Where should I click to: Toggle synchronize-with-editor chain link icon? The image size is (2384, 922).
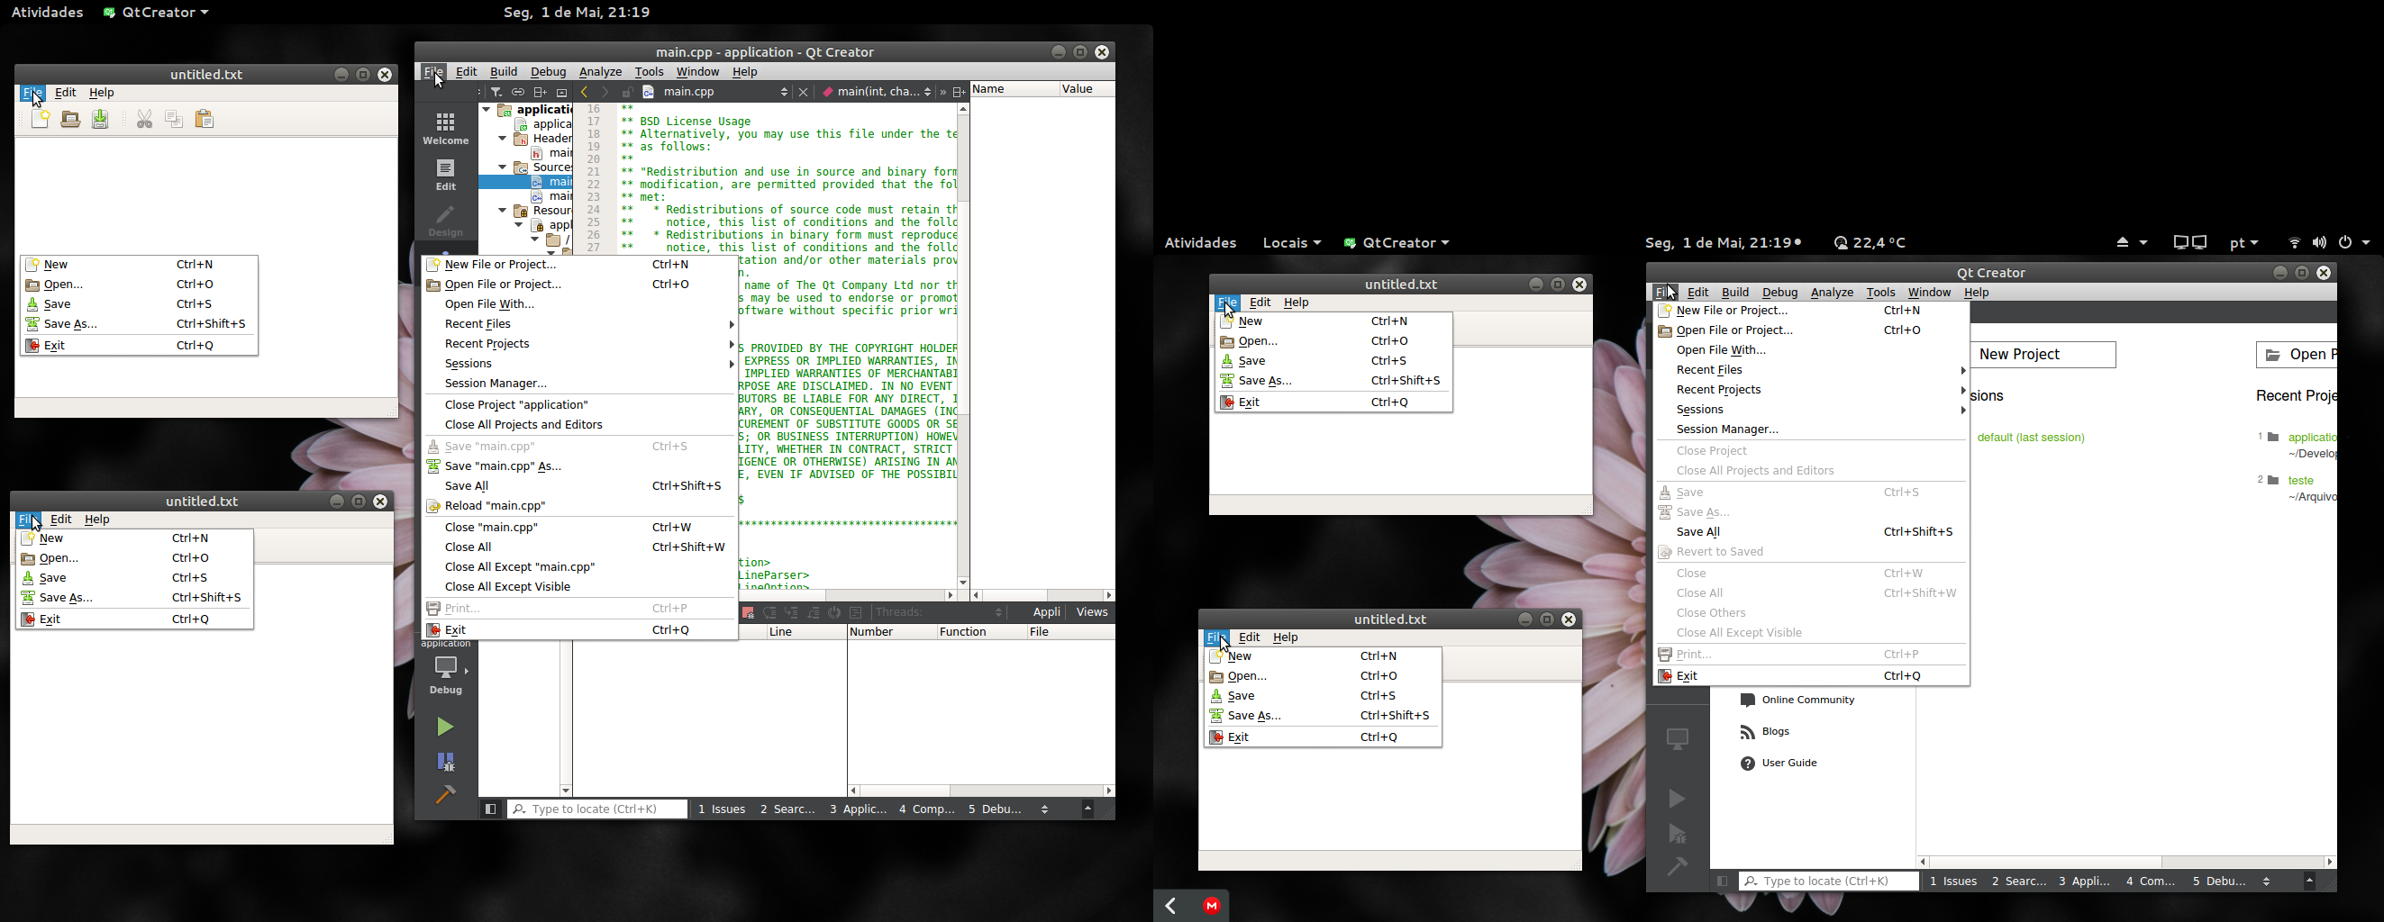[518, 93]
